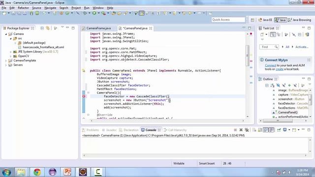Open the Run button dropdown arrow
The height and width of the screenshot is (177, 315).
[x=98, y=13]
